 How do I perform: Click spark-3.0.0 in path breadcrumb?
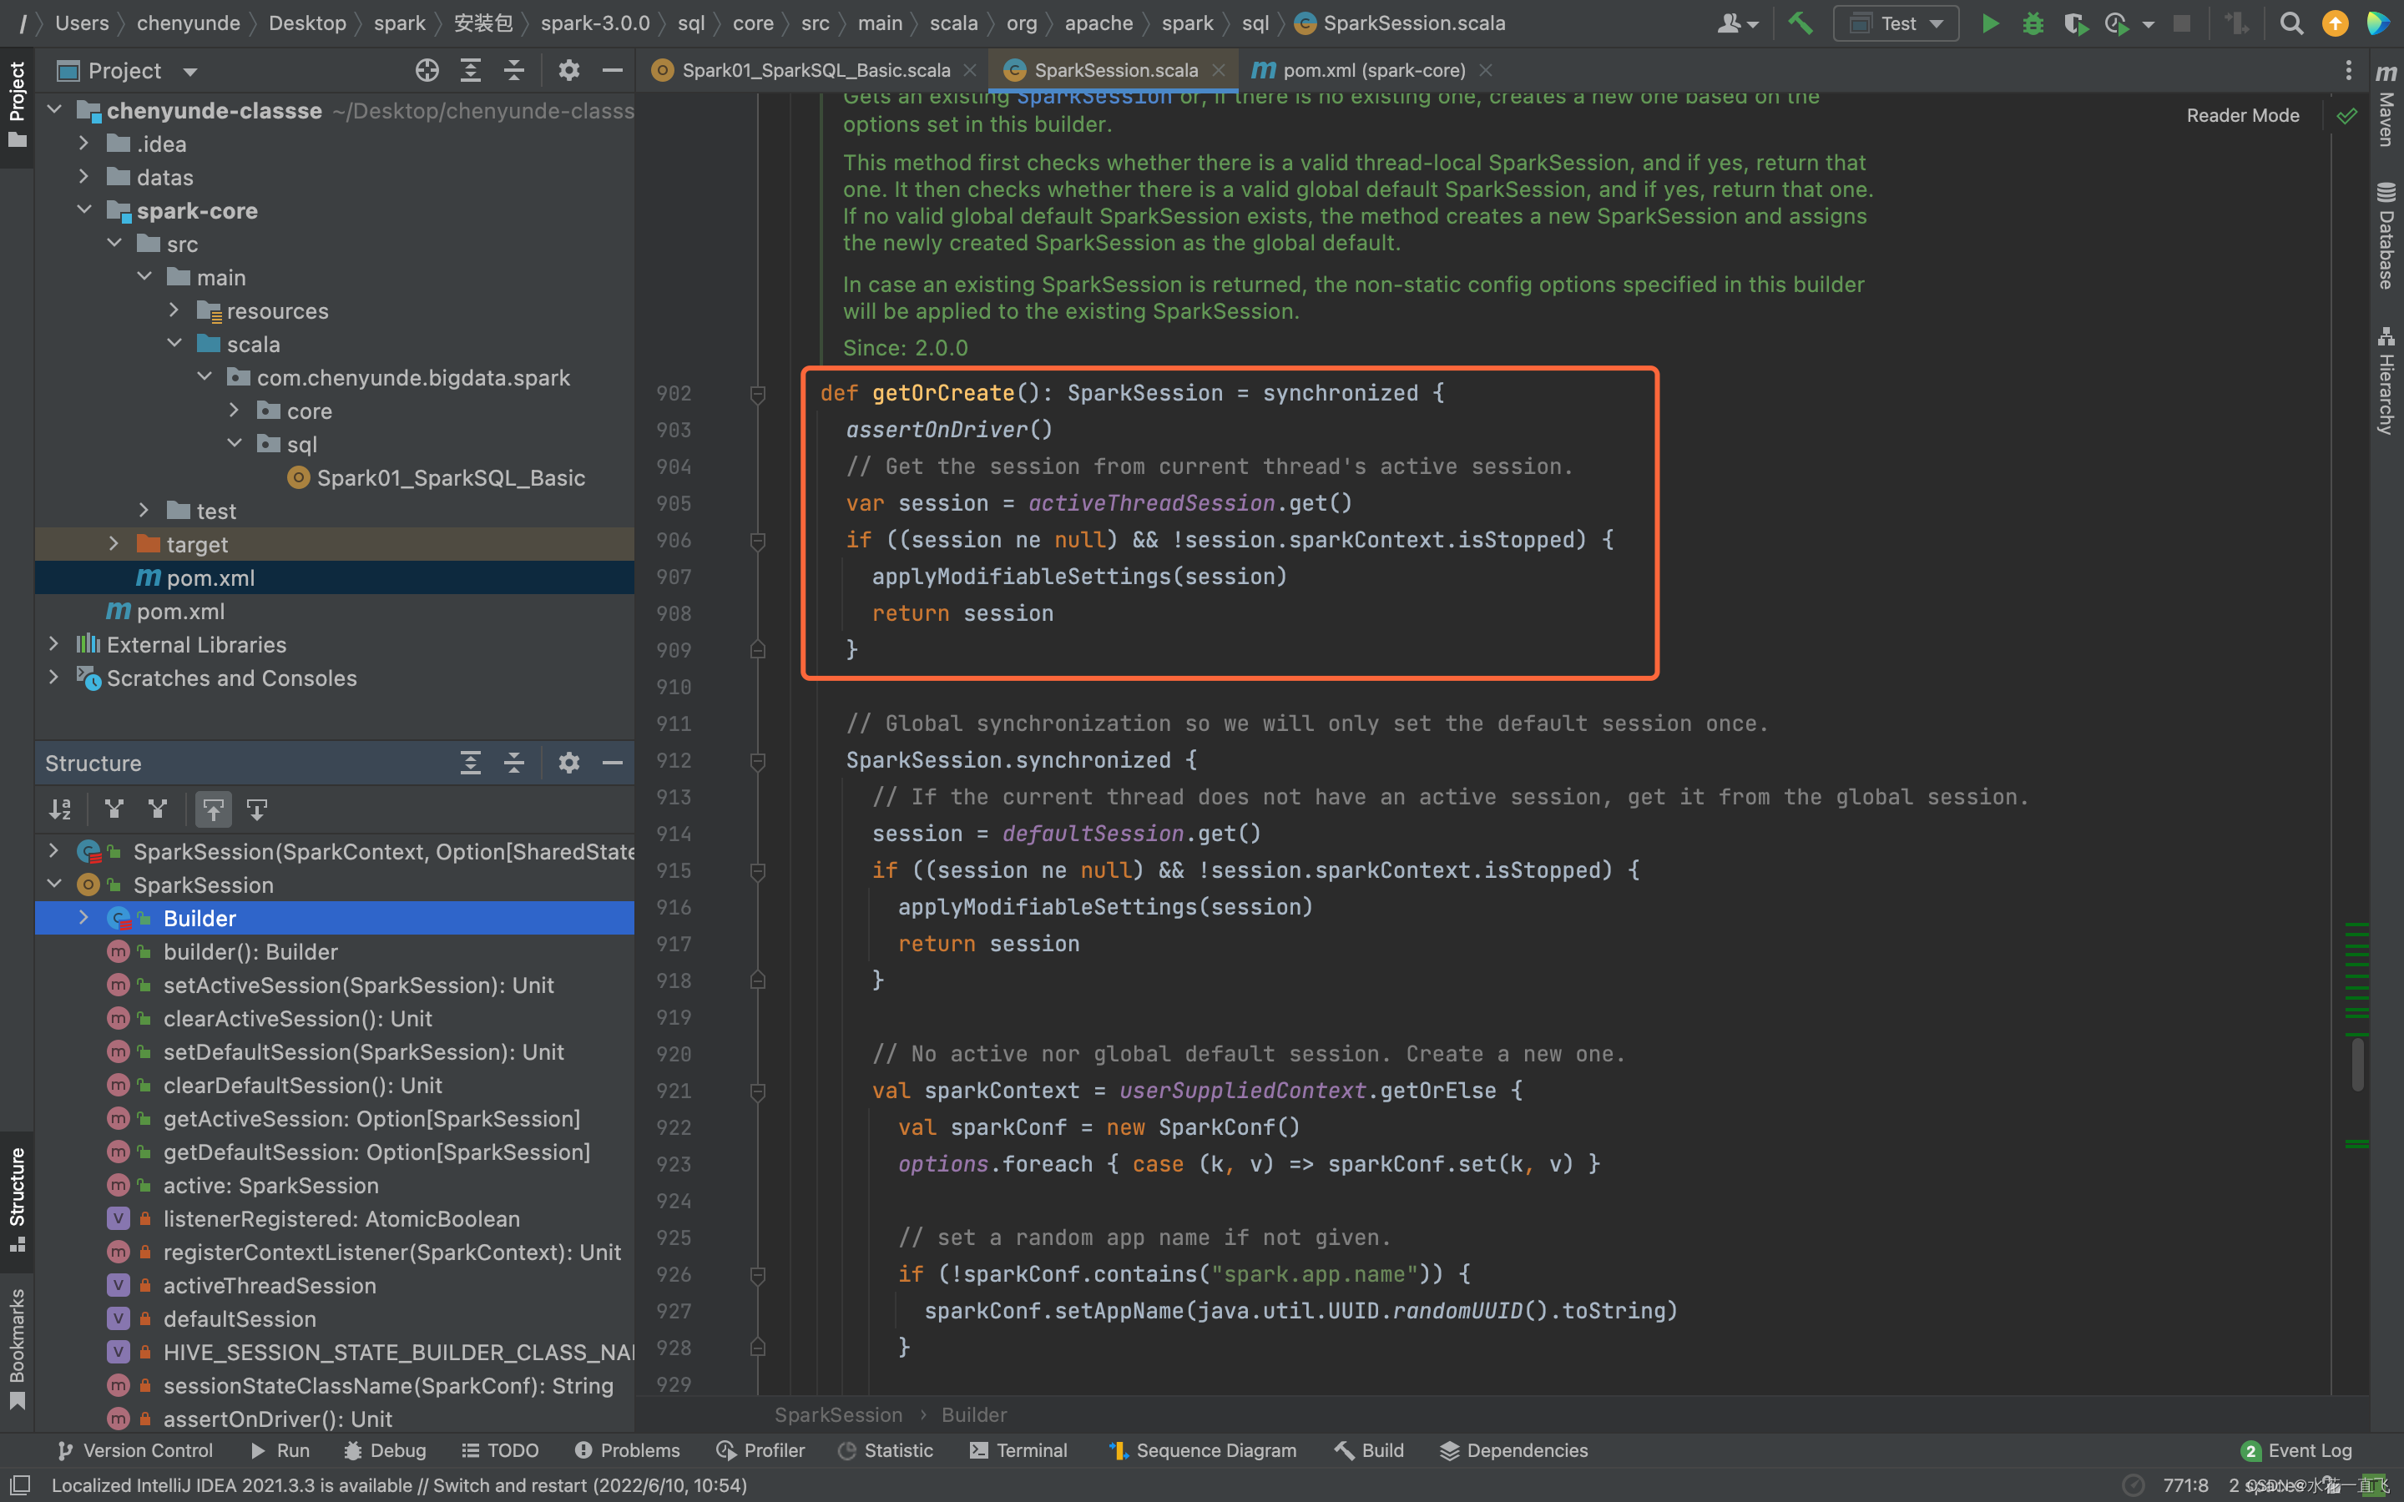coord(595,23)
